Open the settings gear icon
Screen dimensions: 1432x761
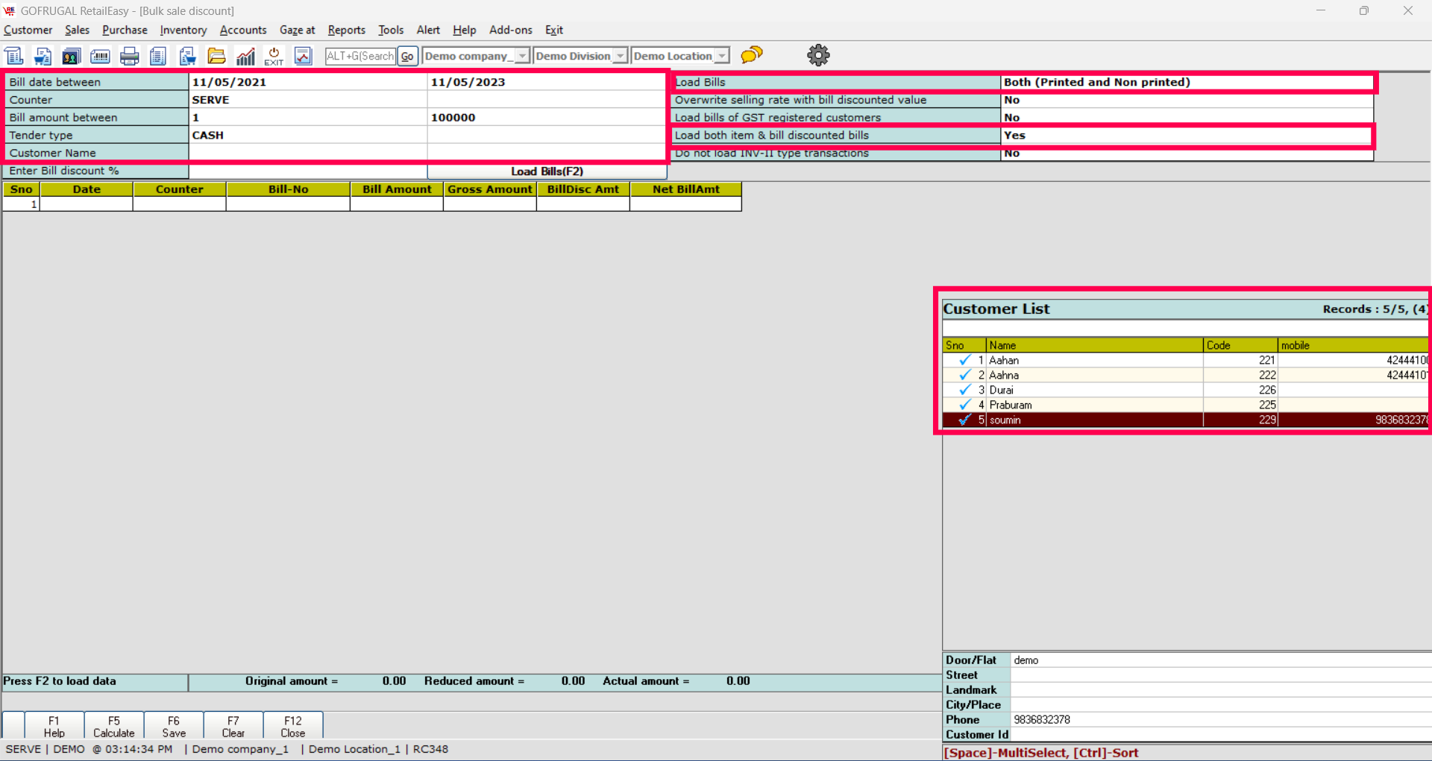[x=818, y=55]
